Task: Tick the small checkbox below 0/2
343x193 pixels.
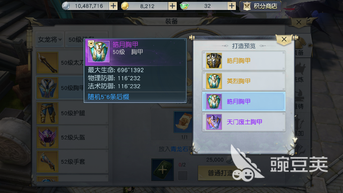Action: 183,176
